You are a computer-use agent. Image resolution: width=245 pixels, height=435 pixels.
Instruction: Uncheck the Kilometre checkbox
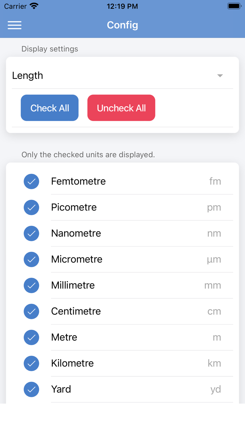click(31, 363)
